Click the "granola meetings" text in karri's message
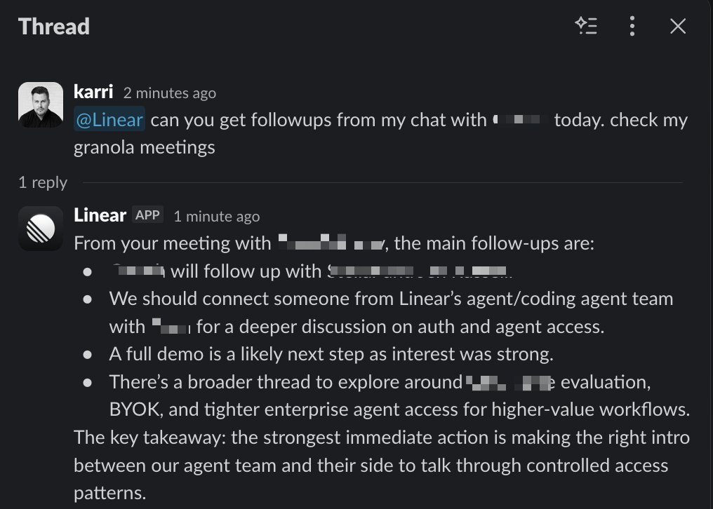The width and height of the screenshot is (713, 509). coord(144,147)
